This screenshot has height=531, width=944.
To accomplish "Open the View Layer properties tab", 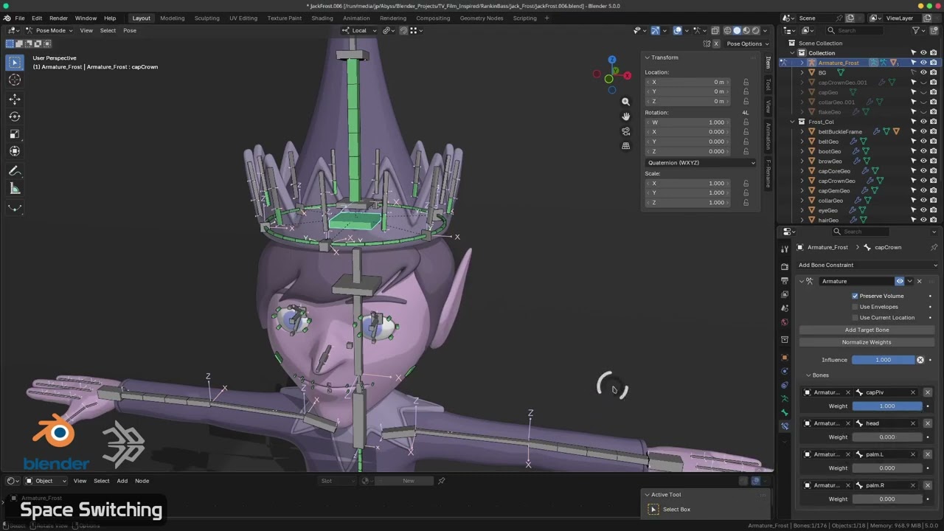I will coord(785,294).
